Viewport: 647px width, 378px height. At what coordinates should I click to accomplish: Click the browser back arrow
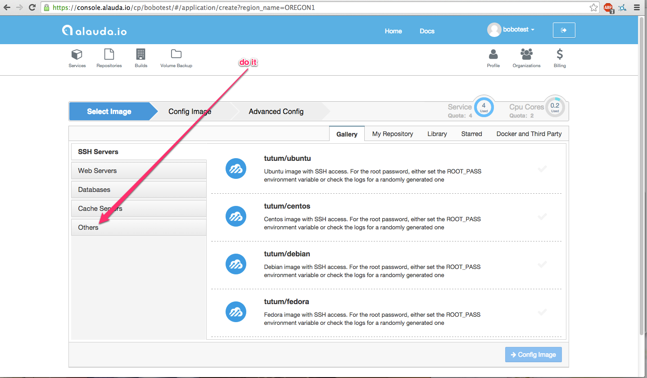pyautogui.click(x=7, y=8)
